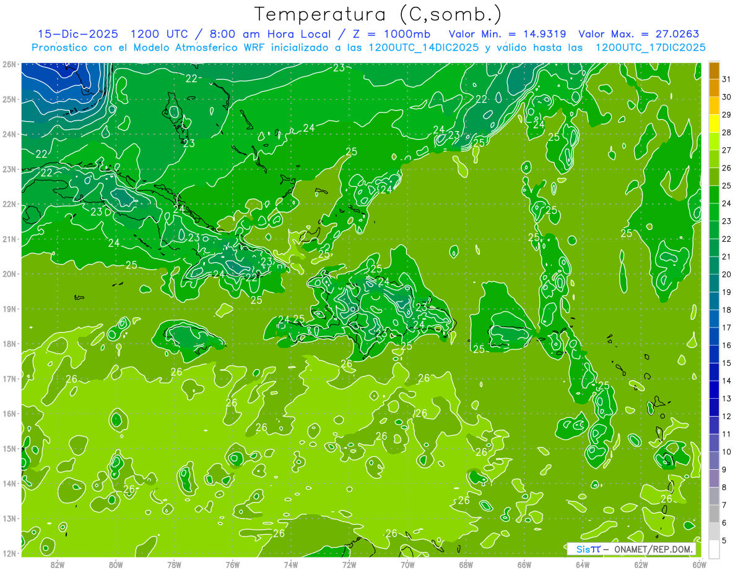
Task: Click the 18N latitude axis label
Action: (x=9, y=344)
